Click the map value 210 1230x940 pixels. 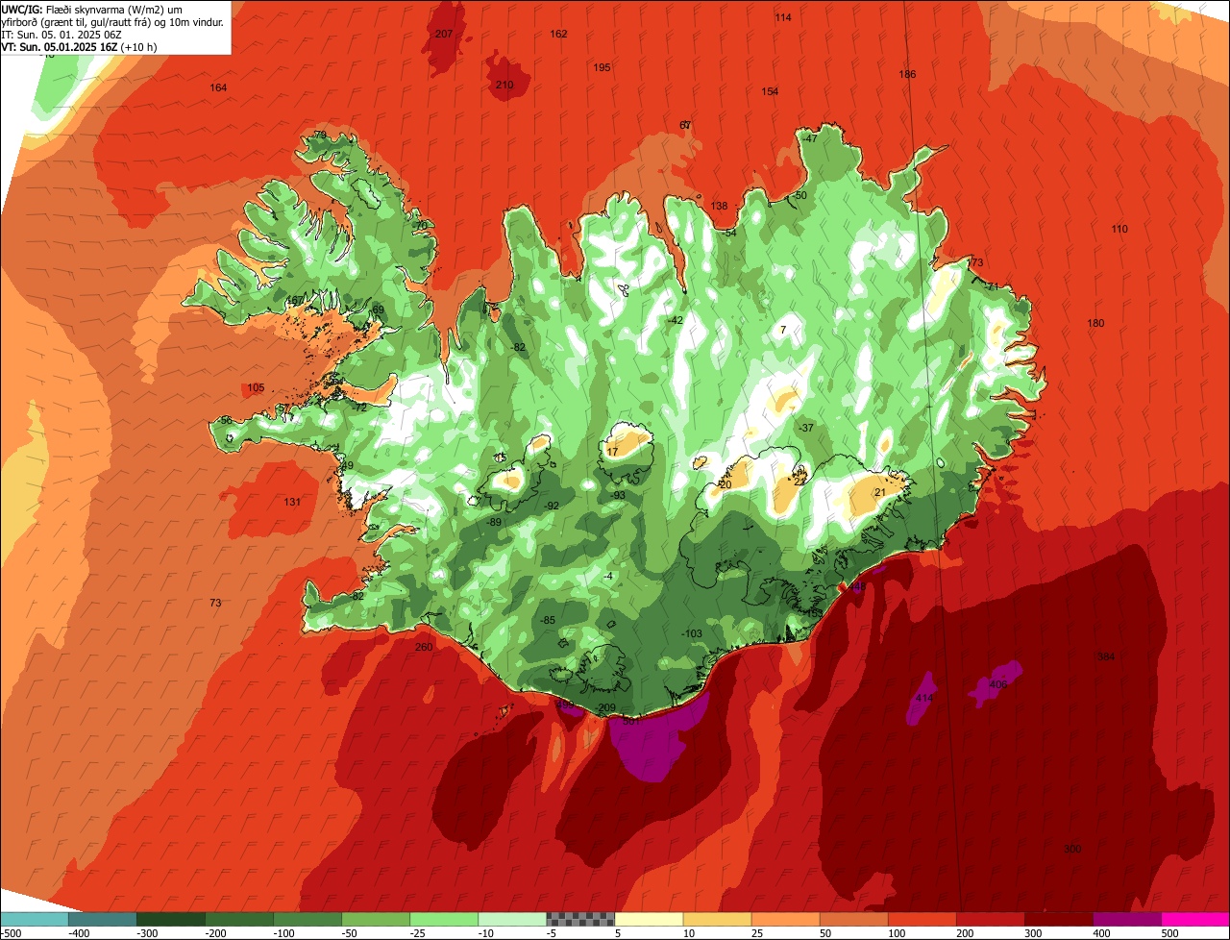click(504, 85)
